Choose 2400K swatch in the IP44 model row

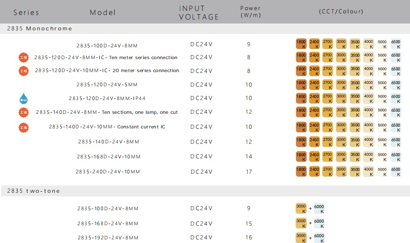pyautogui.click(x=314, y=99)
